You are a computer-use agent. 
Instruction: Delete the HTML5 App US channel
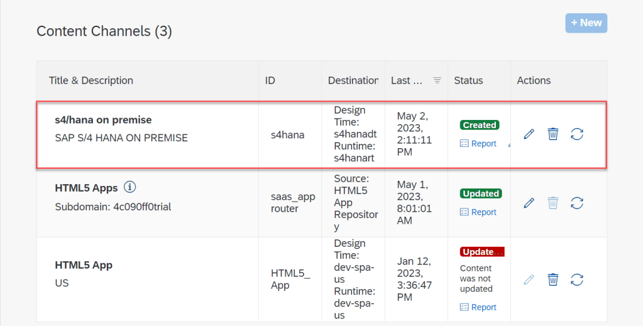552,279
